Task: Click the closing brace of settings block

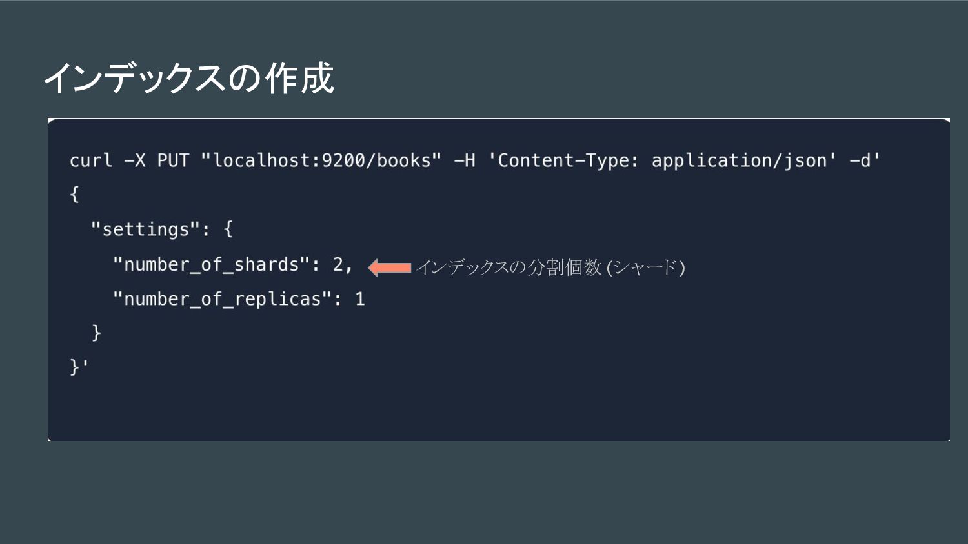Action: (x=96, y=333)
